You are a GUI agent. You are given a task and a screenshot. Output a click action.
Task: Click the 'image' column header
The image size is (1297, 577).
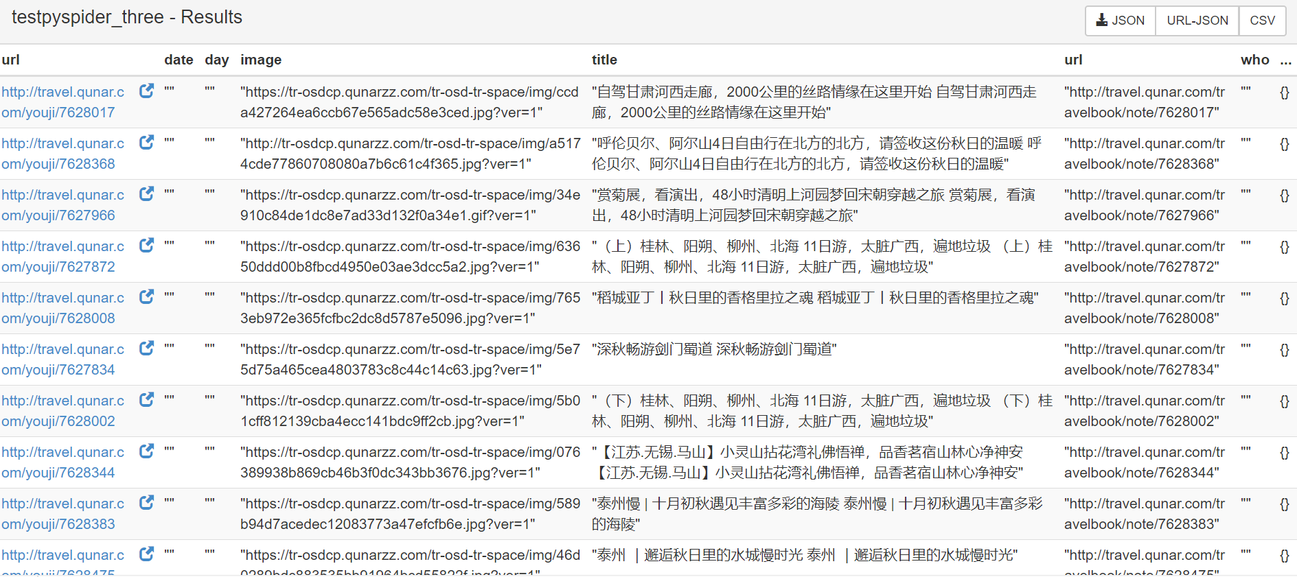click(261, 60)
